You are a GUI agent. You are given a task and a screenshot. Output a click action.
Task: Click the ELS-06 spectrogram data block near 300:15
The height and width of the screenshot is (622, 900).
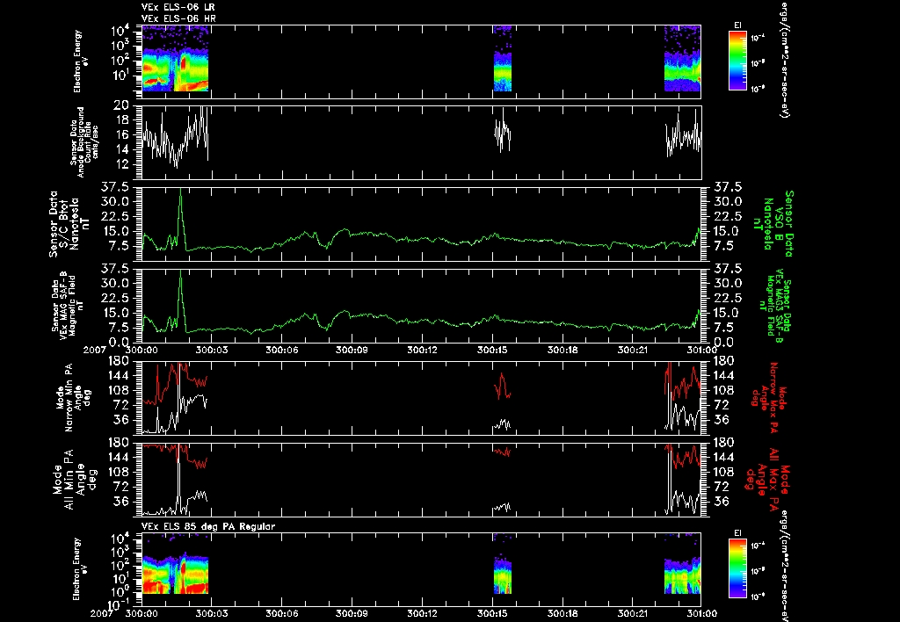point(503,59)
